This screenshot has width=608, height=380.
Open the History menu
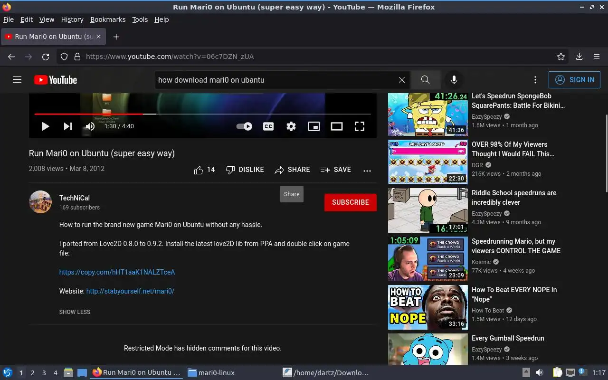pos(72,19)
